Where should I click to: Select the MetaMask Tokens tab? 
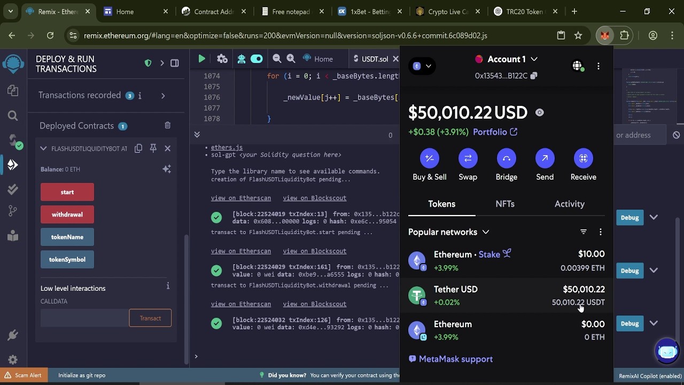pos(442,204)
